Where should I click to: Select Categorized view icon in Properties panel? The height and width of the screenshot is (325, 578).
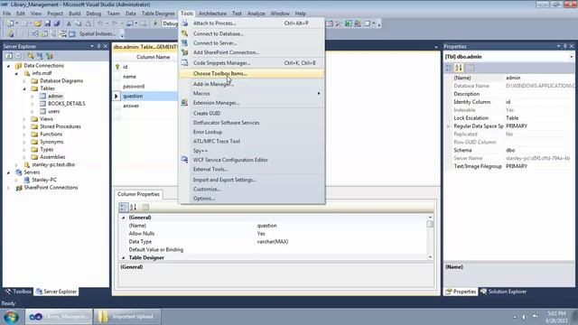449,68
